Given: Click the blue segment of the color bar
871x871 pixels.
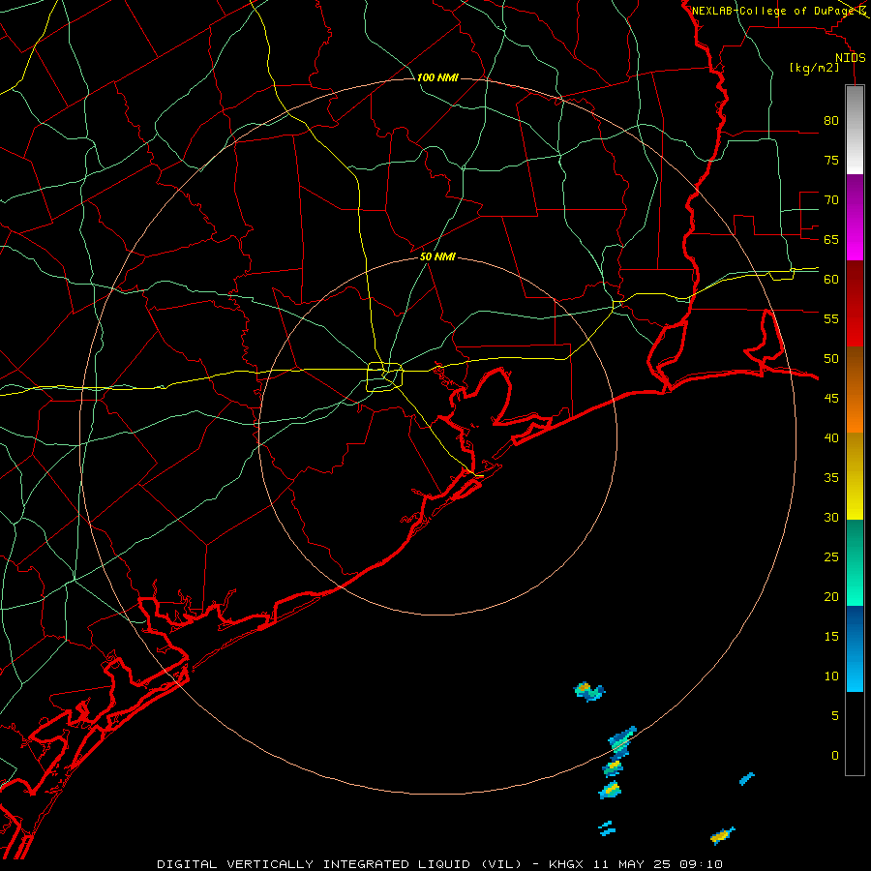Looking at the screenshot, I should (855, 648).
